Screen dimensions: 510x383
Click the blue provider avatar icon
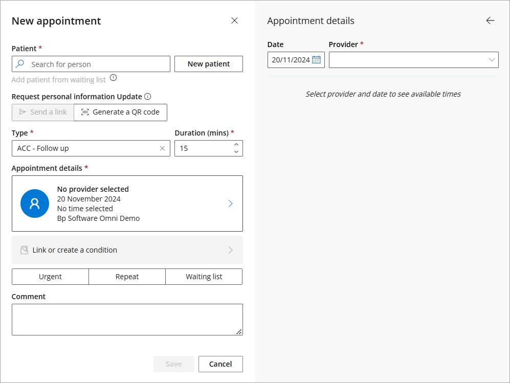[35, 204]
